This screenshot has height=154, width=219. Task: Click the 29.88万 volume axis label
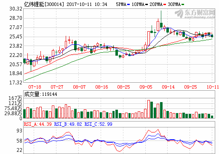tap(13, 113)
